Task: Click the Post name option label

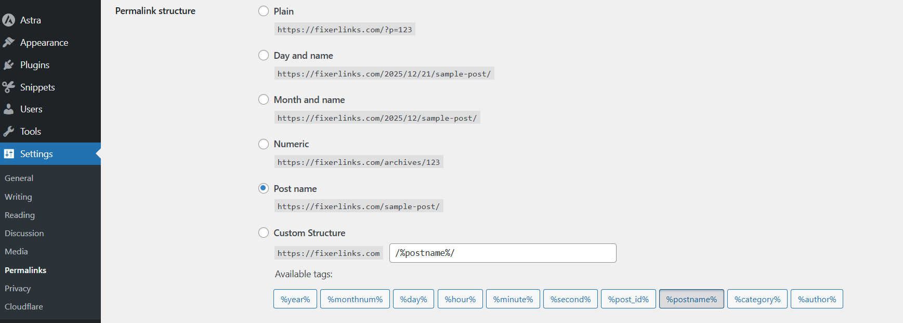Action: coord(295,189)
